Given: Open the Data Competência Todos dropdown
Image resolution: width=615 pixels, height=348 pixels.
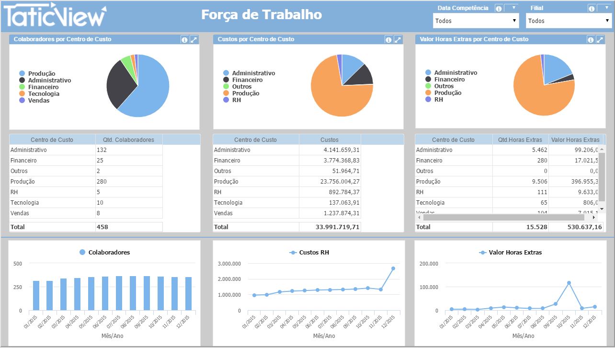Looking at the screenshot, I should (x=476, y=21).
